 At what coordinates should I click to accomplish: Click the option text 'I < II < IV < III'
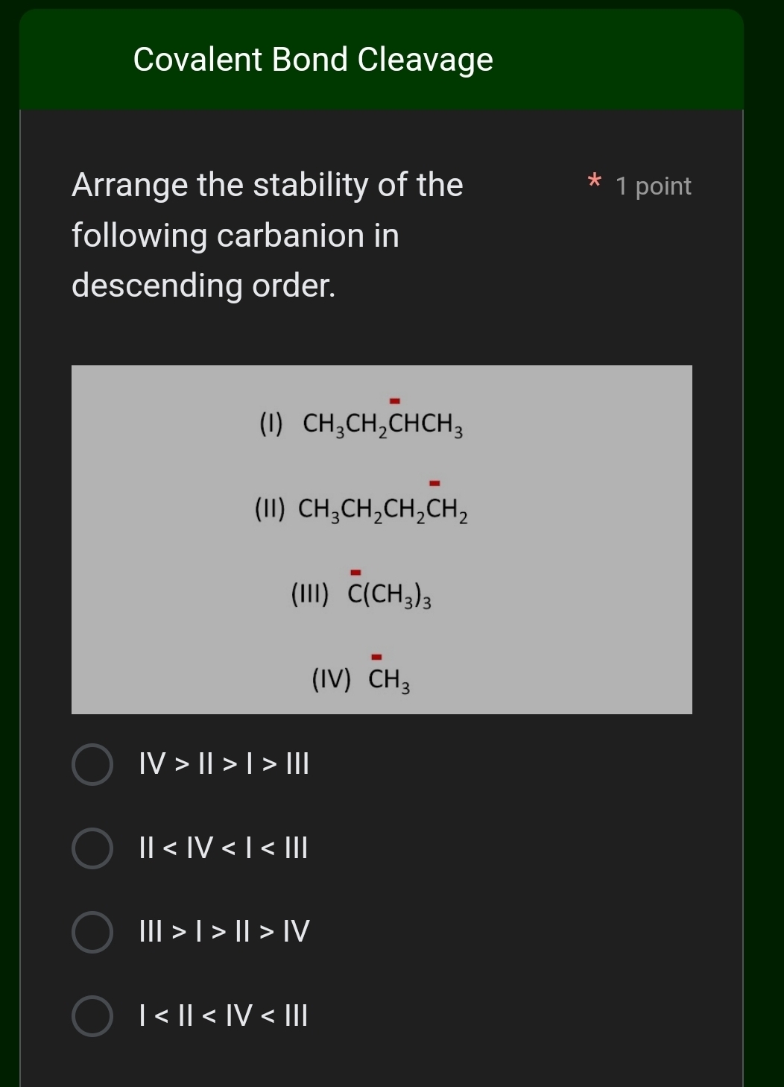(224, 1015)
